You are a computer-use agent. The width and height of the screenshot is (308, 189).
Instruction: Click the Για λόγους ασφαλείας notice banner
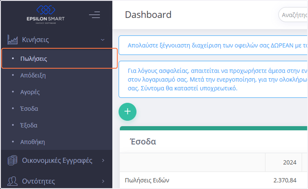(x=213, y=79)
